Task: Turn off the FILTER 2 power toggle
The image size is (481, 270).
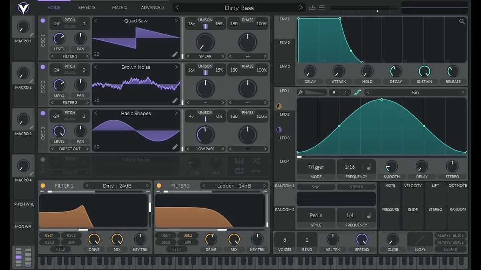Action: coord(159,186)
